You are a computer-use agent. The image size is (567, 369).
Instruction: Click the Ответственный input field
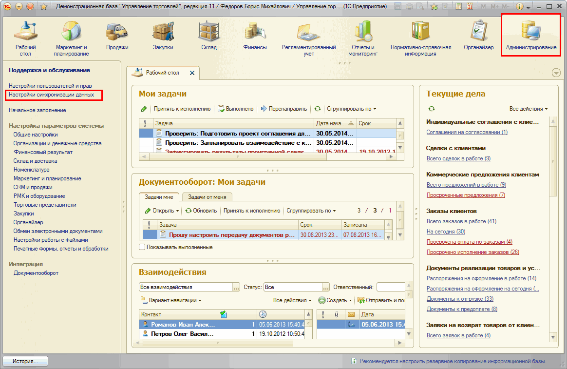tap(391, 287)
